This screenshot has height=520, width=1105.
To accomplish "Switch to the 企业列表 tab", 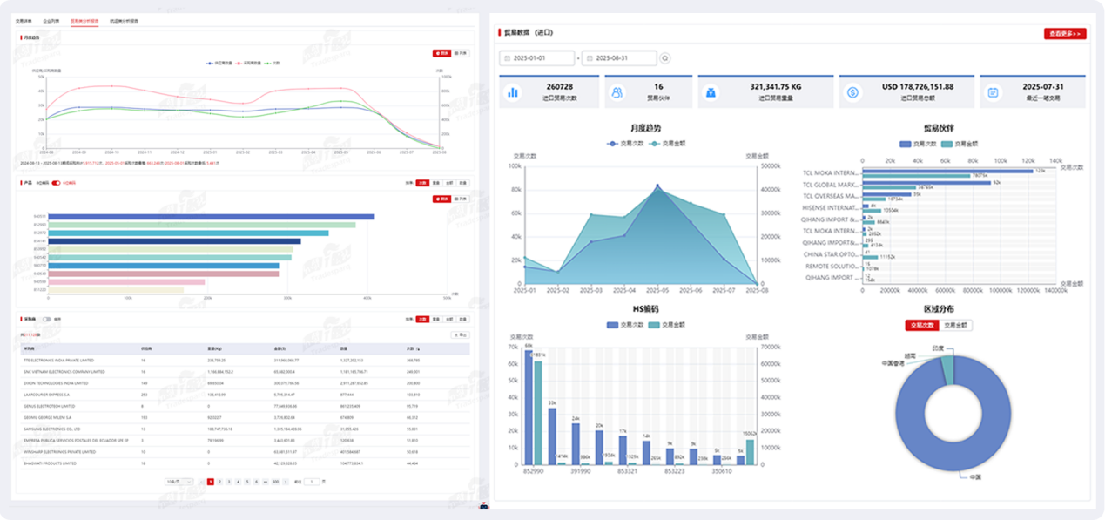I will [51, 19].
